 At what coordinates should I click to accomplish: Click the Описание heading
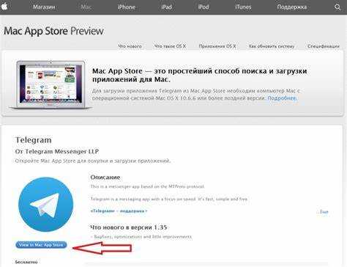[x=105, y=177]
